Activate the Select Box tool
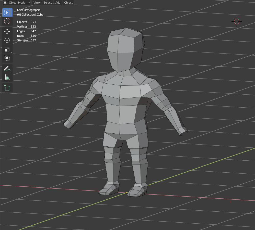 [7, 12]
